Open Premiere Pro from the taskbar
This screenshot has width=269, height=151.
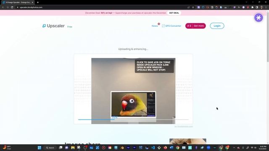tap(134, 148)
